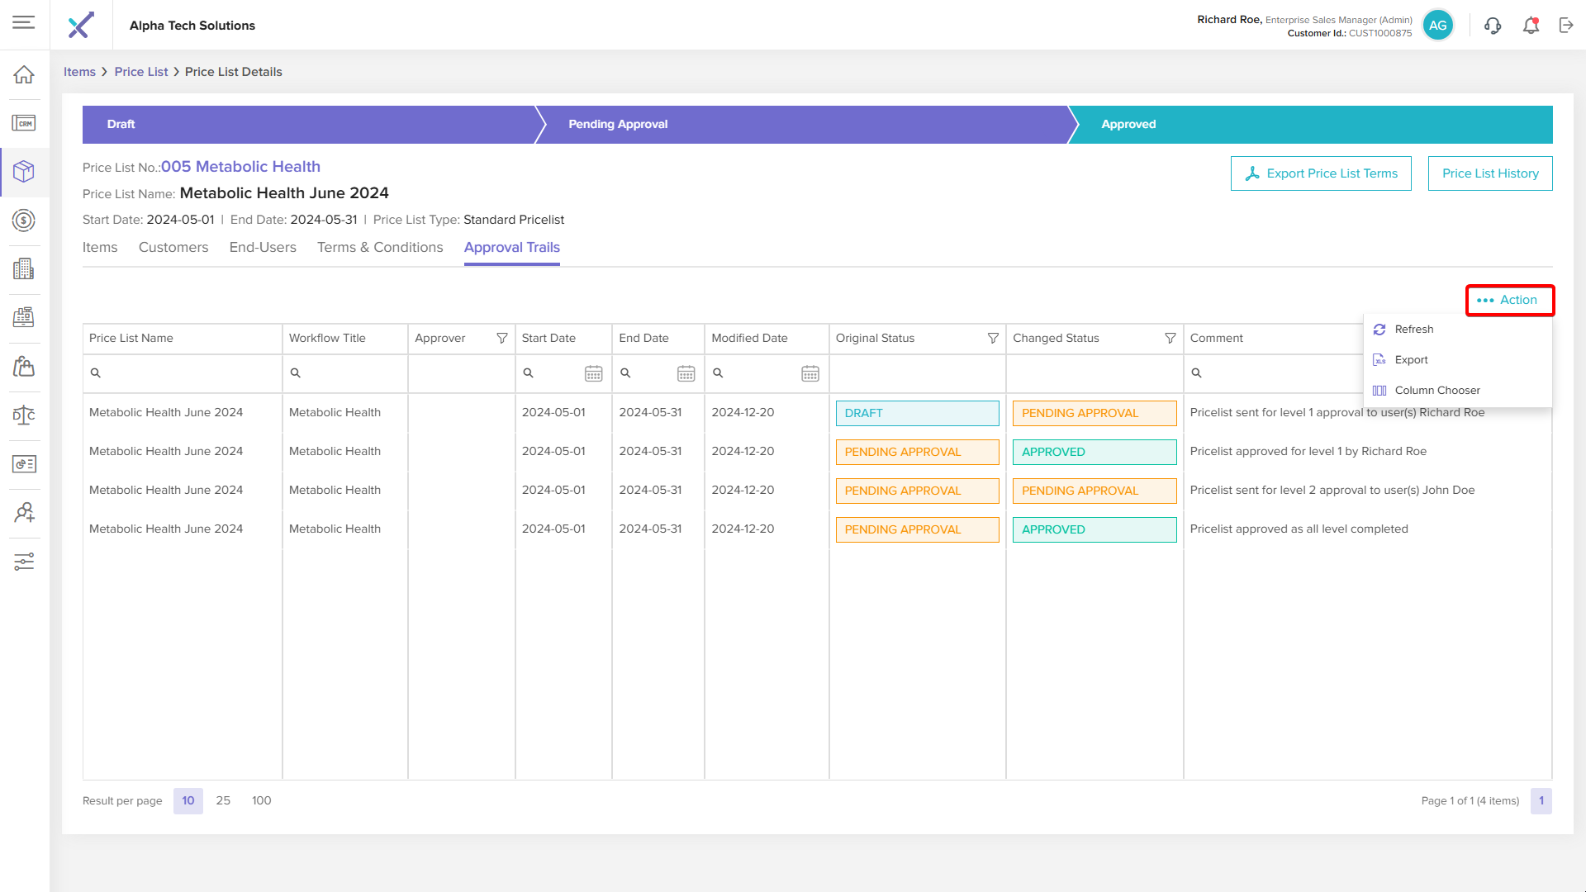Open Start Date calendar picker
1586x892 pixels.
click(593, 373)
